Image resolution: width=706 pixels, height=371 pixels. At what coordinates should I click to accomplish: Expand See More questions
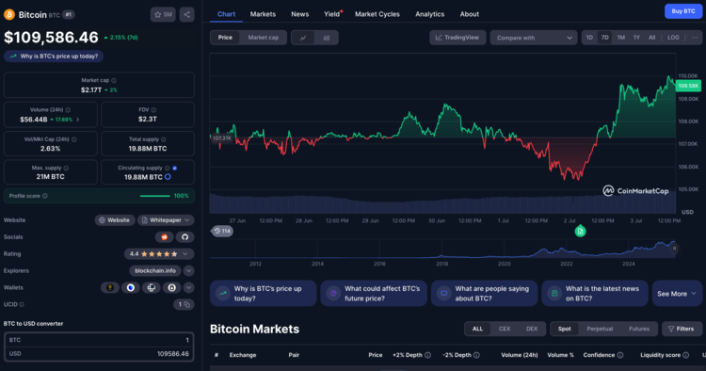tap(677, 294)
